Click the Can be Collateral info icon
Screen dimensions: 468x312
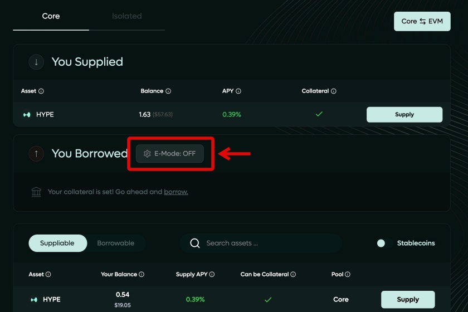(293, 274)
